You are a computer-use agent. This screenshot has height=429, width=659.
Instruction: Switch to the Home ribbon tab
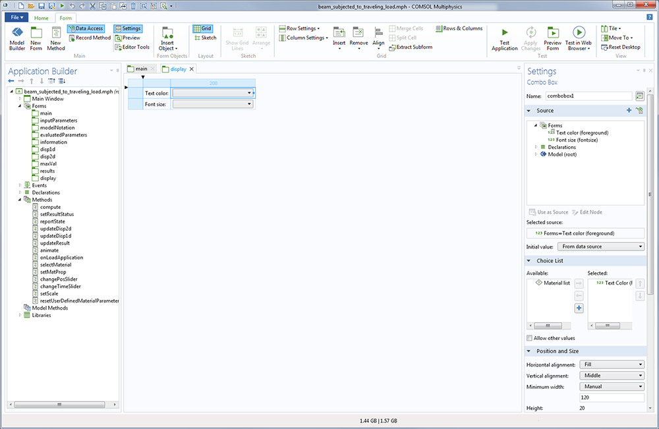pyautogui.click(x=41, y=18)
